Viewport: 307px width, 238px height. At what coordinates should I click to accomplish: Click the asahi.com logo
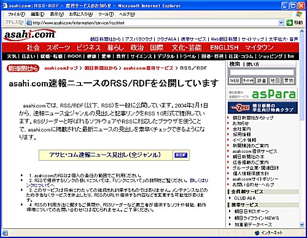point(29,35)
